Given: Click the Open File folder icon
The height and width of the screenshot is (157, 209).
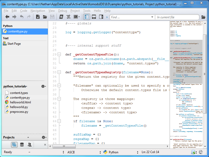Looking at the screenshot, I should click(x=45, y=17).
